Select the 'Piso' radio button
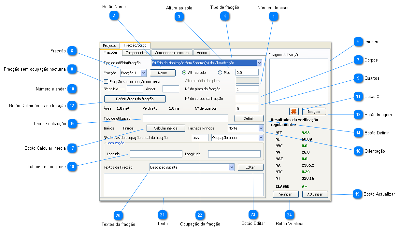The height and width of the screenshot is (232, 400). pyautogui.click(x=220, y=73)
